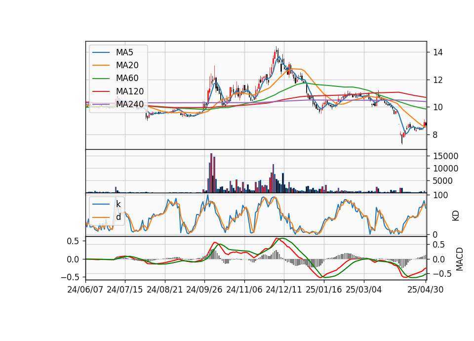The image size is (474, 341).
Task: Click the volume axis value 15000
Action: point(445,156)
